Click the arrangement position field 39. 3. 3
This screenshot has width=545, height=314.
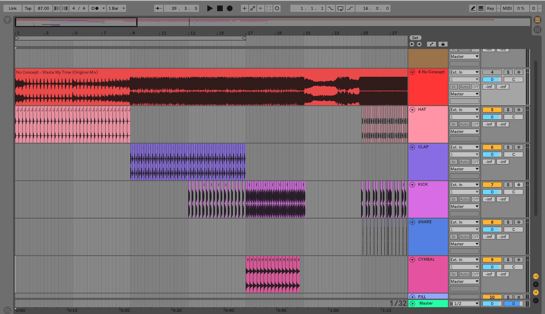pos(181,8)
